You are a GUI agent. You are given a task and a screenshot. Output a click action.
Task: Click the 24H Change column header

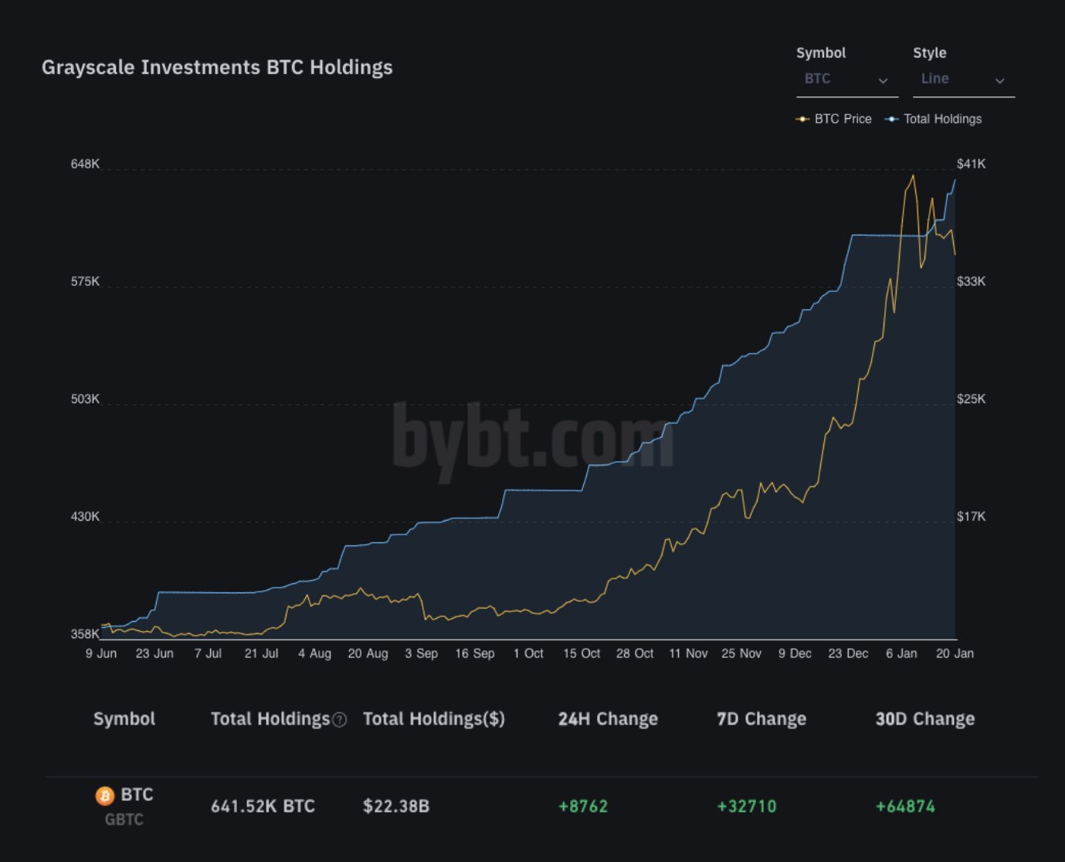[x=608, y=719]
